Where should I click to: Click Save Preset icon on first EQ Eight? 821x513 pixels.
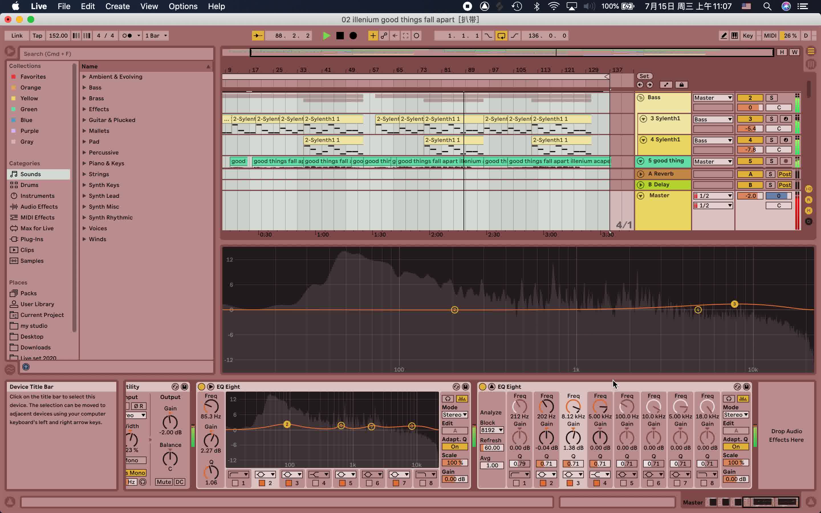[466, 387]
